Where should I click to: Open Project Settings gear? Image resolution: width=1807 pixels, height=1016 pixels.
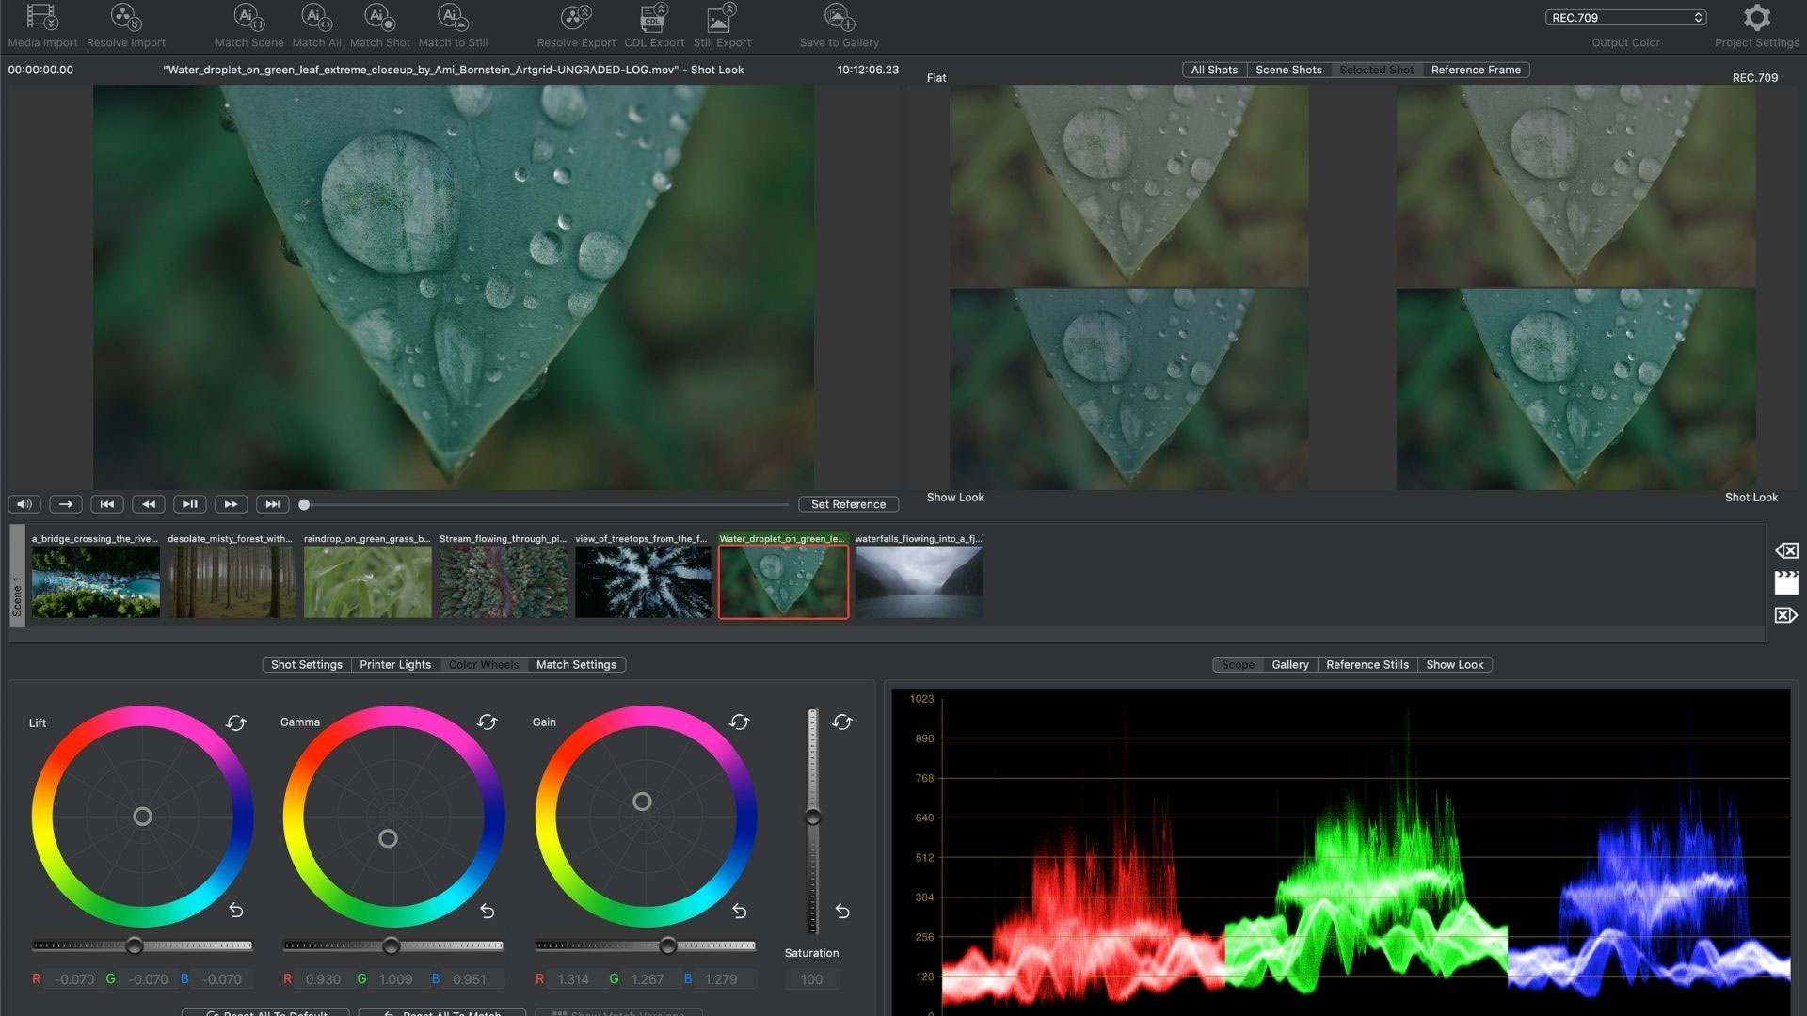[x=1756, y=17]
